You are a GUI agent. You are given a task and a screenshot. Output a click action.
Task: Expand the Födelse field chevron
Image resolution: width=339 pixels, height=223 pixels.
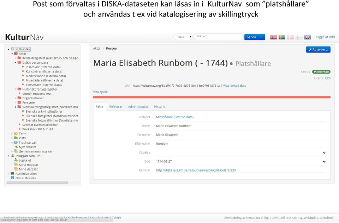pyautogui.click(x=324, y=153)
